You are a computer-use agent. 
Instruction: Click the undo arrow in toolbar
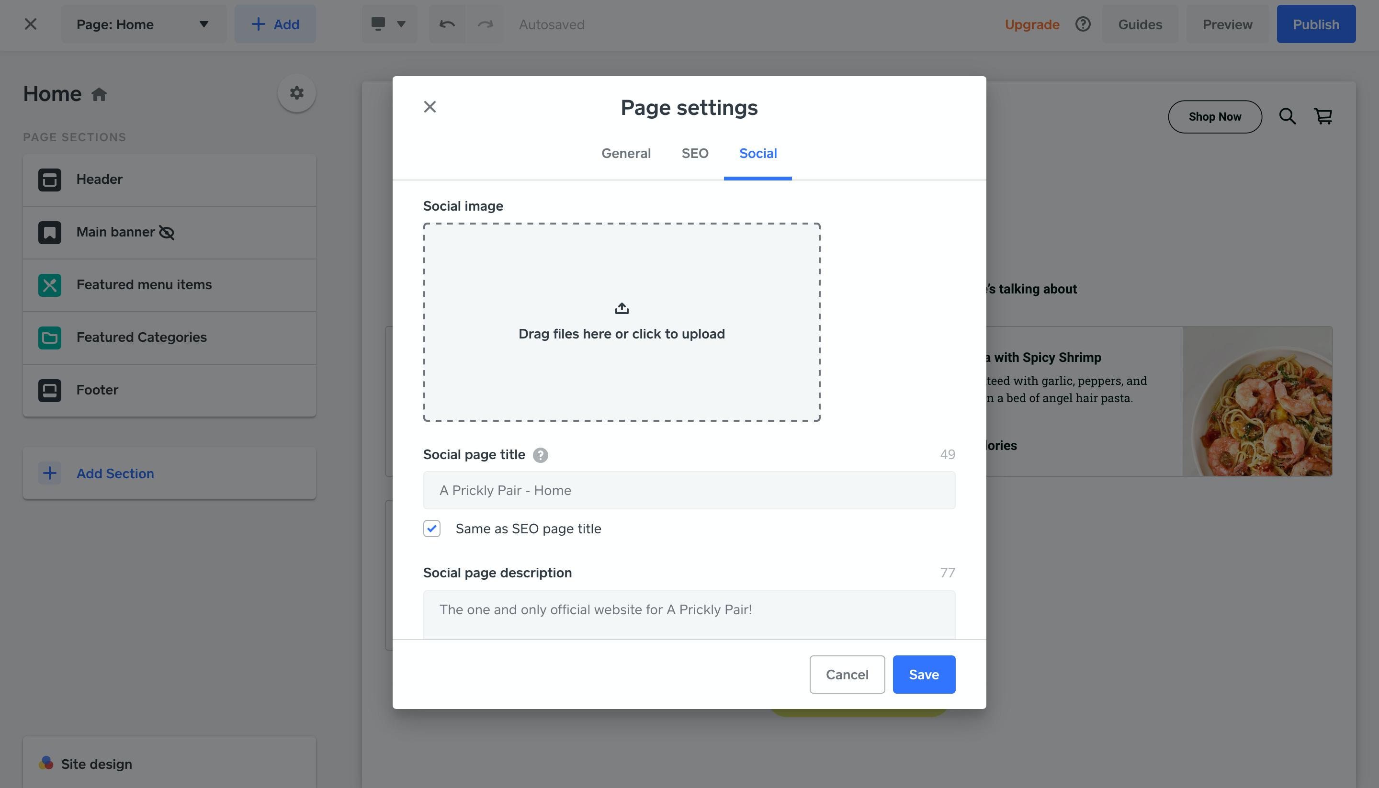click(x=447, y=24)
